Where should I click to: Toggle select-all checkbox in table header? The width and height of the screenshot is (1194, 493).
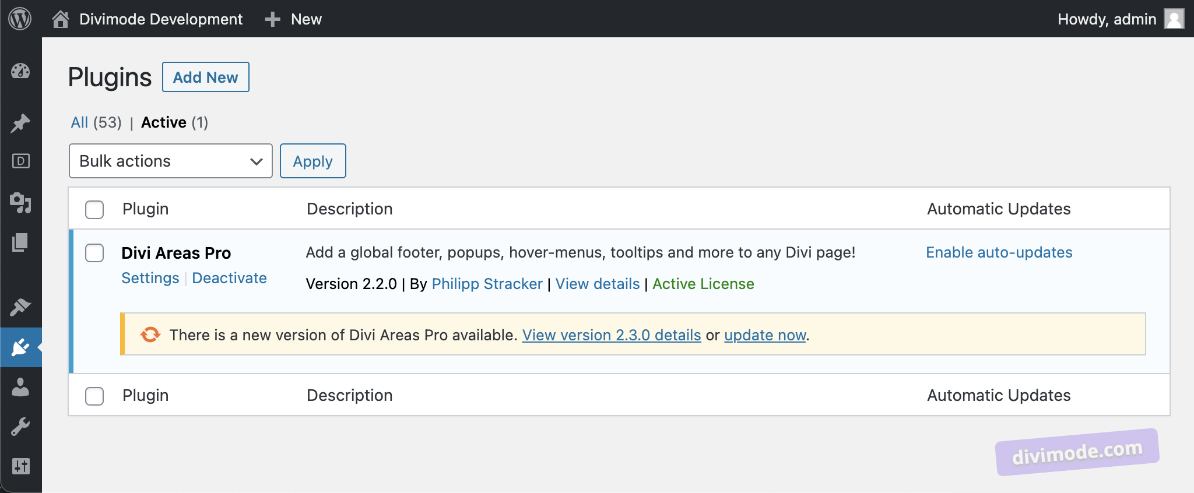[x=94, y=209]
